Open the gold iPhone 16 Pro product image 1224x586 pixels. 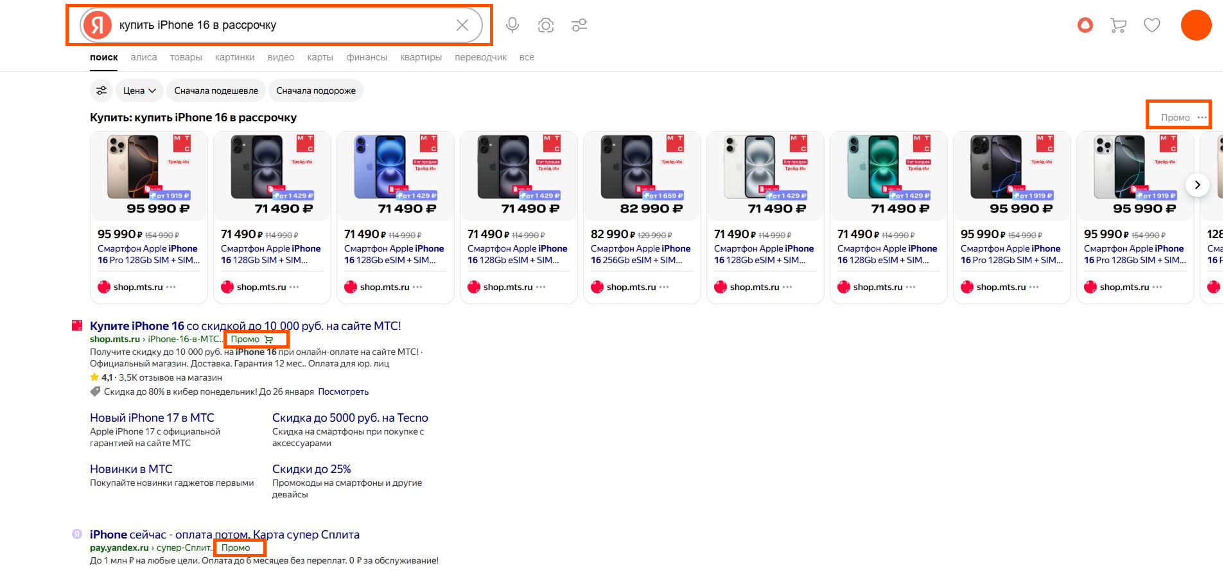148,176
